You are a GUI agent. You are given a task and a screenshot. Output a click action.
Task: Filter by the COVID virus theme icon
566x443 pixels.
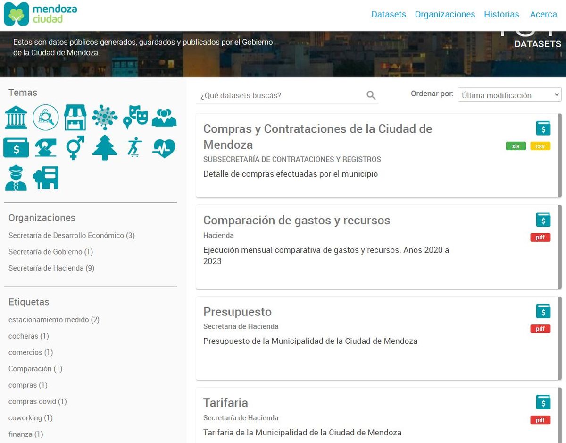click(105, 117)
